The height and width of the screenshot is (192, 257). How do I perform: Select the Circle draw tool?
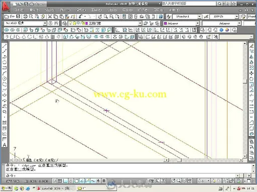(x=5, y=78)
